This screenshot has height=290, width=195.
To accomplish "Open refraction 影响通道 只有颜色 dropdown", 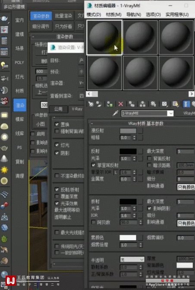I will point(186,223).
